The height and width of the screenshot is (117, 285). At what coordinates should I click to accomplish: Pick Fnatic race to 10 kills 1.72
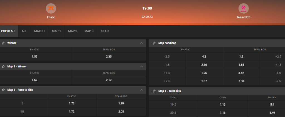pyautogui.click(x=72, y=111)
